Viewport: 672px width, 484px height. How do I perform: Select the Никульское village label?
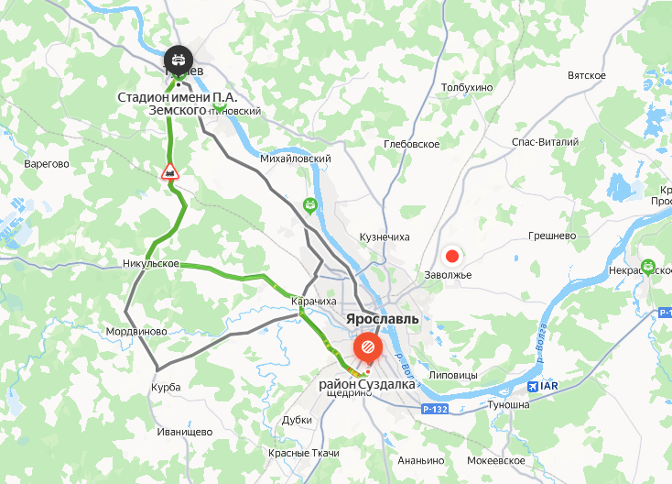151,263
